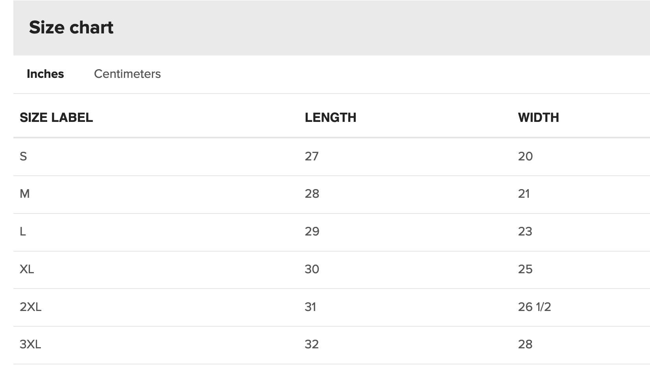Switch to the Centimeters tab

point(127,74)
